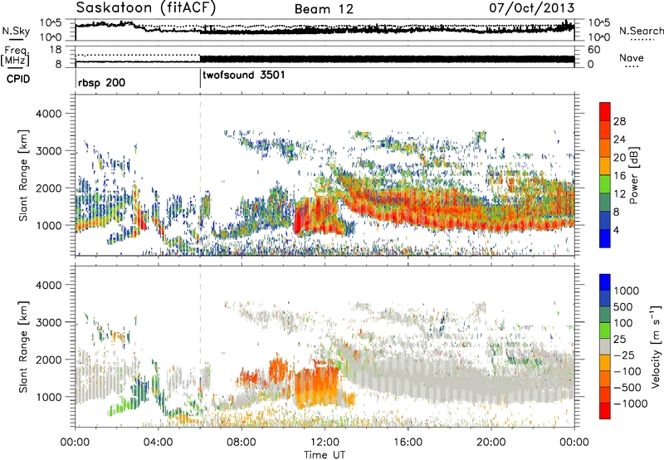664x460 pixels.
Task: Click the gray segment of velocity colorbar
Action: pyautogui.click(x=605, y=346)
